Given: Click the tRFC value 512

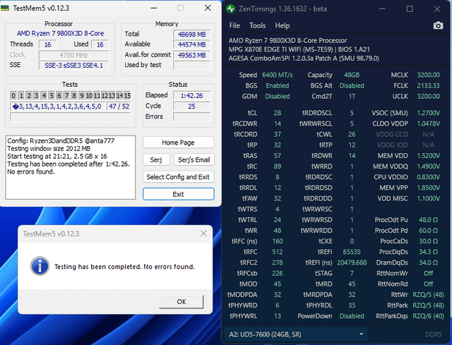Looking at the screenshot, I should click(x=278, y=252).
